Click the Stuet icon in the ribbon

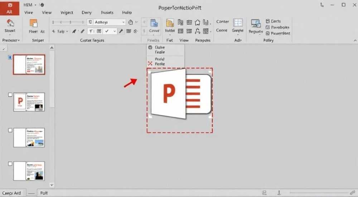click(10, 23)
